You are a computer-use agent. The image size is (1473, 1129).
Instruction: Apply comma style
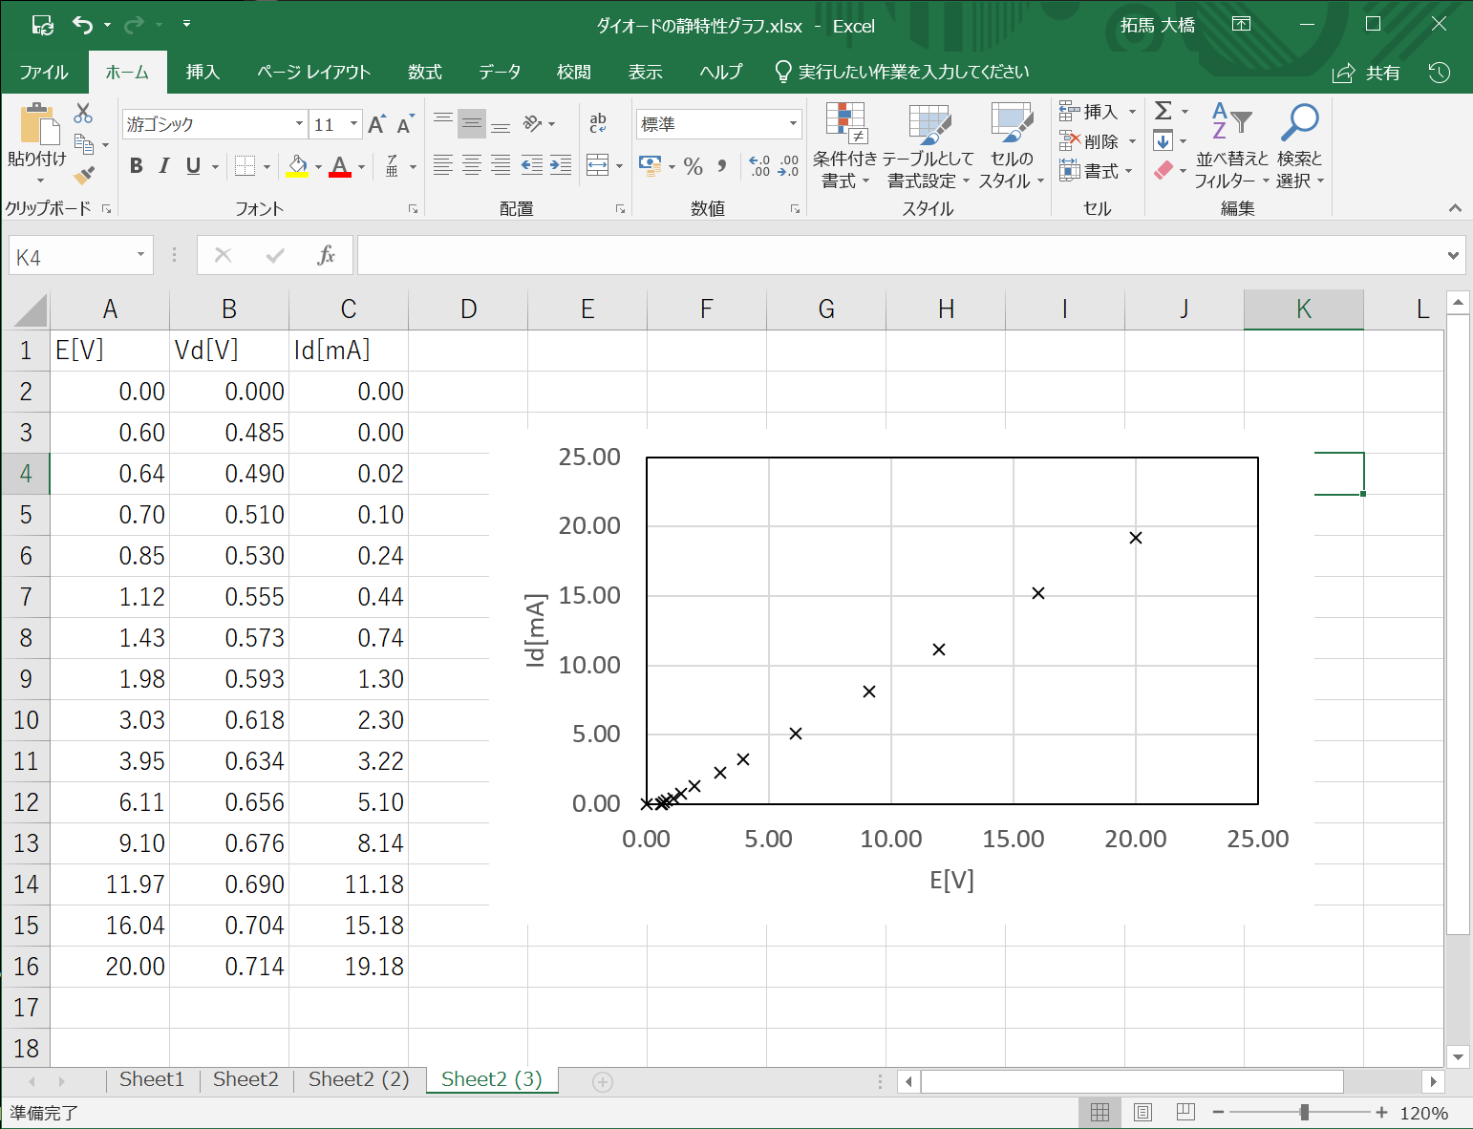(x=722, y=166)
